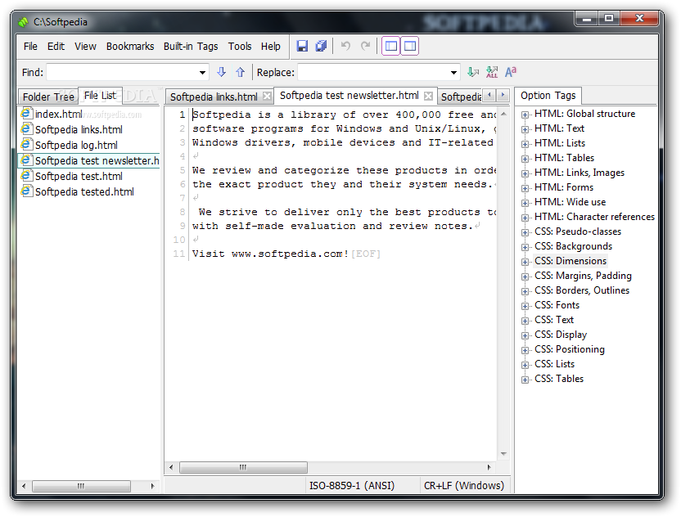Click the Softpedia links.html file icon in list
Image resolution: width=681 pixels, height=517 pixels.
point(26,129)
